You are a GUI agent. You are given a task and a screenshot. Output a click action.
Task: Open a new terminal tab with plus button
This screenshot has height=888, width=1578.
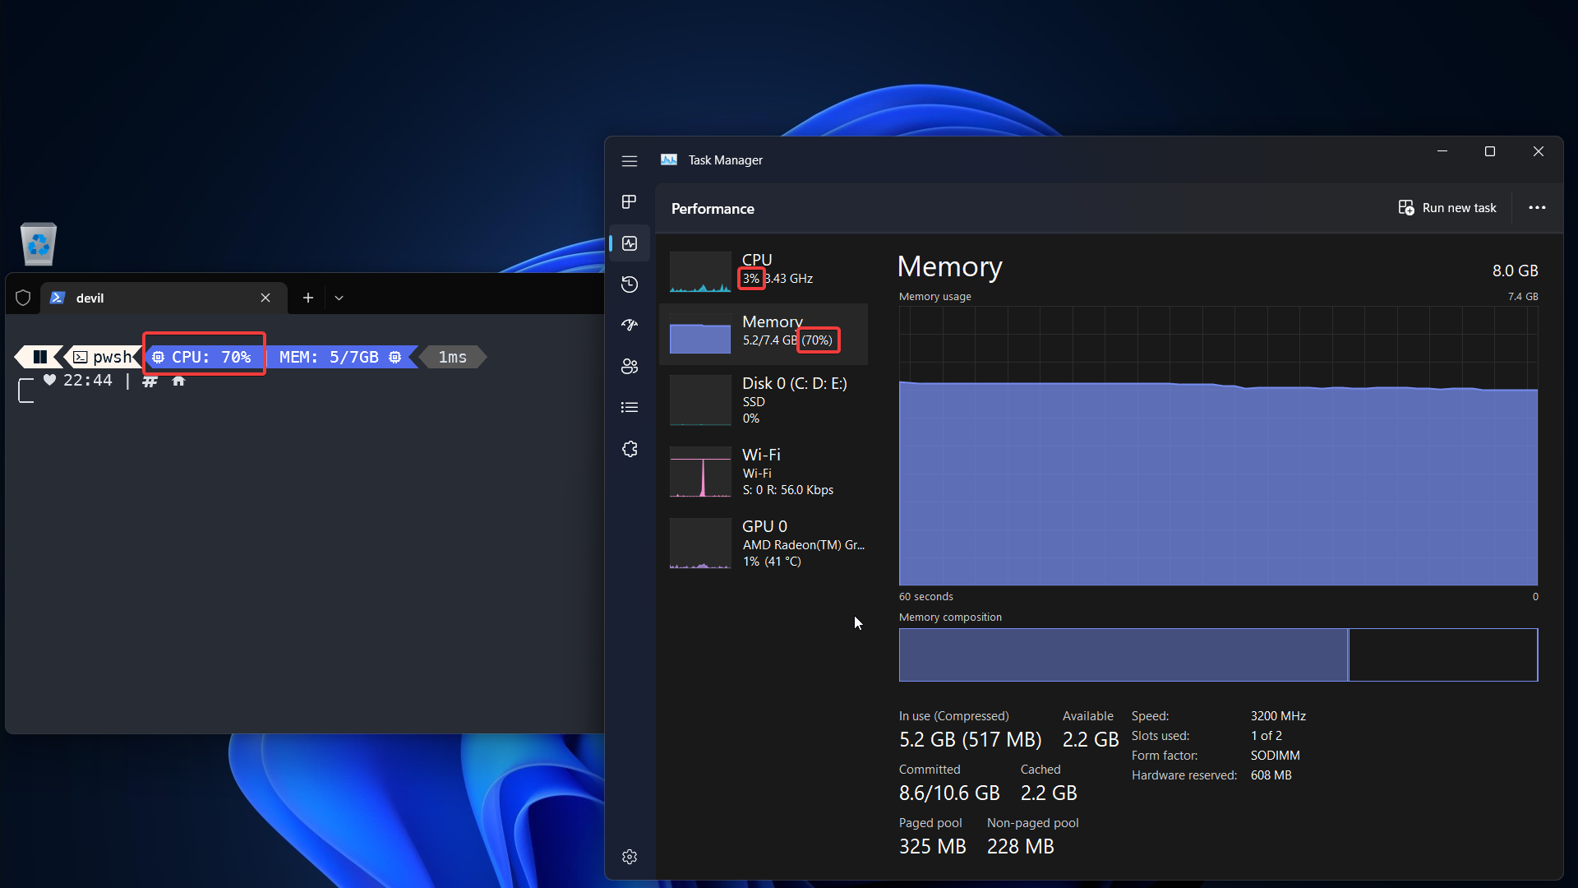point(307,298)
